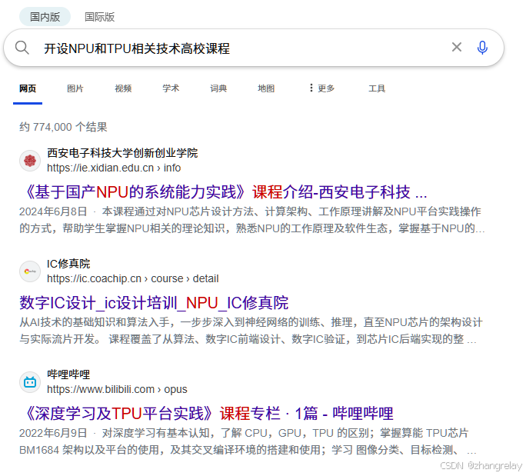The height and width of the screenshot is (476, 526).
Task: Open the bilibili site favicon
Action: 30,382
